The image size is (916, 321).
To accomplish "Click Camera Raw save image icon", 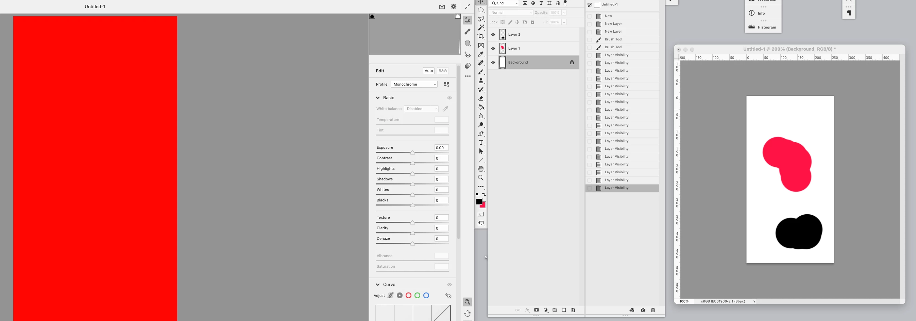I will 442,6.
